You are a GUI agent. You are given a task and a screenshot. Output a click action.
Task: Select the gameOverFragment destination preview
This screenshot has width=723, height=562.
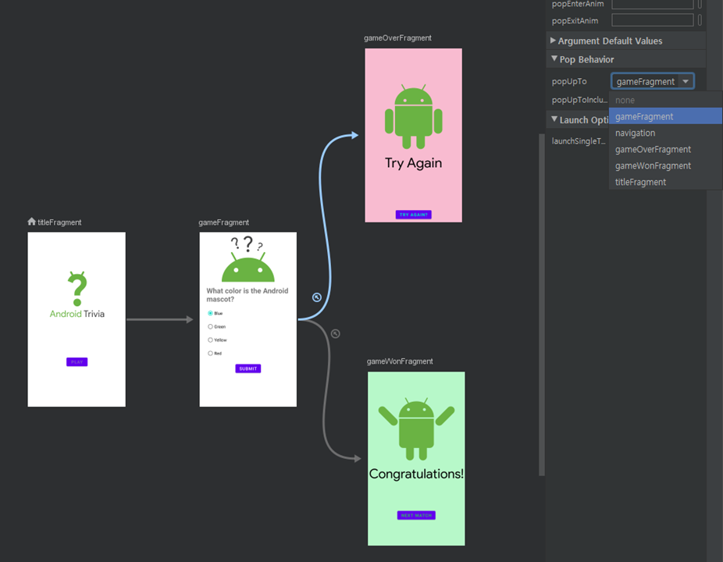pyautogui.click(x=414, y=135)
